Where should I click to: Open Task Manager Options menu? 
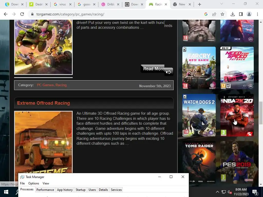[34, 183]
